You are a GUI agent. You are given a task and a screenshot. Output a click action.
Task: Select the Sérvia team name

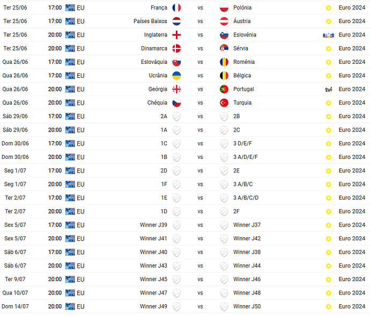click(x=240, y=48)
